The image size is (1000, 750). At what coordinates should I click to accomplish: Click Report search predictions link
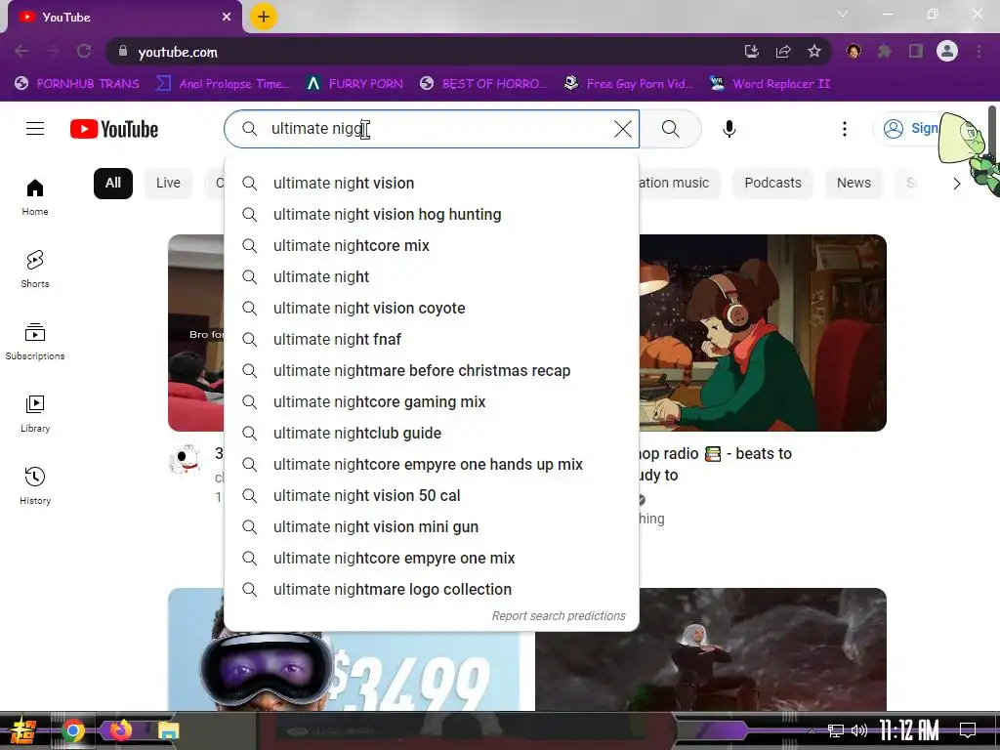[558, 616]
